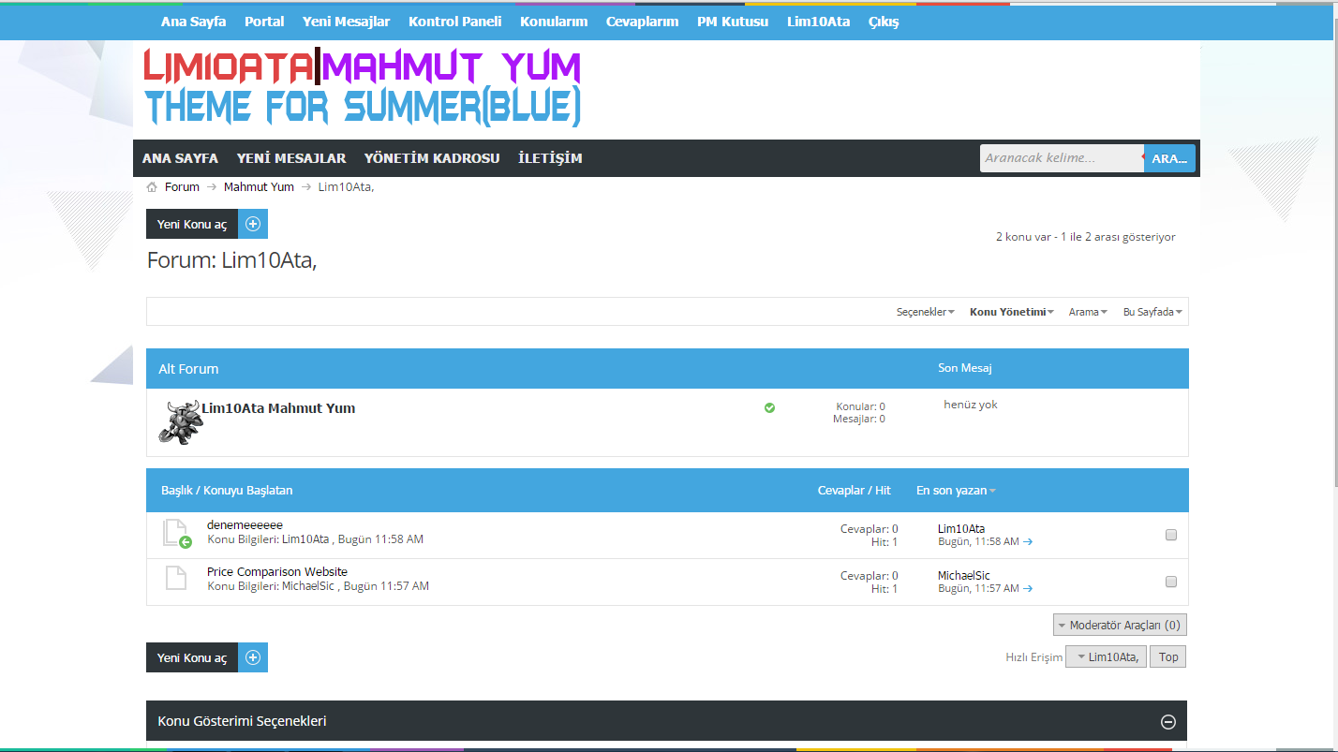Click the ARA... search button
This screenshot has width=1338, height=752.
[x=1169, y=158]
